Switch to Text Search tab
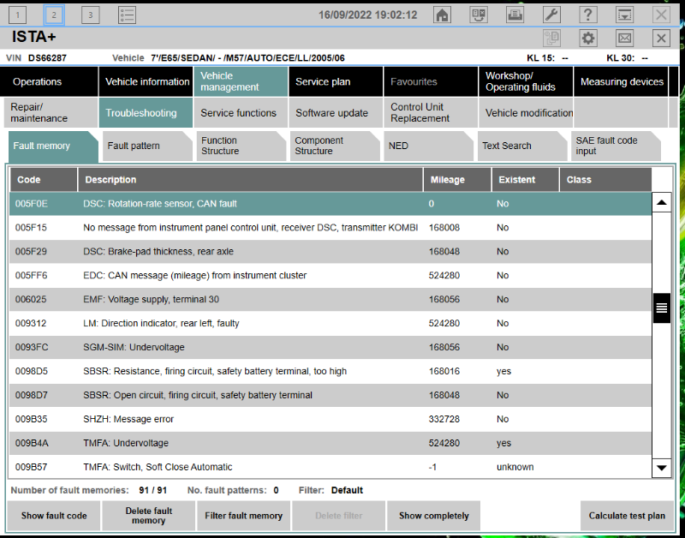The image size is (685, 538). 522,146
